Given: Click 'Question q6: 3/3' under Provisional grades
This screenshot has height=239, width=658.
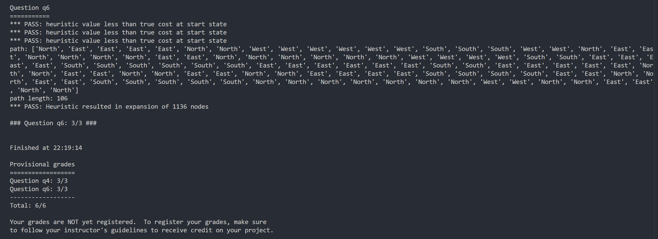Looking at the screenshot, I should (x=39, y=189).
